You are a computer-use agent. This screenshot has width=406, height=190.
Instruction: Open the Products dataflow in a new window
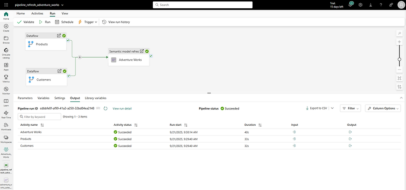[x=59, y=36]
